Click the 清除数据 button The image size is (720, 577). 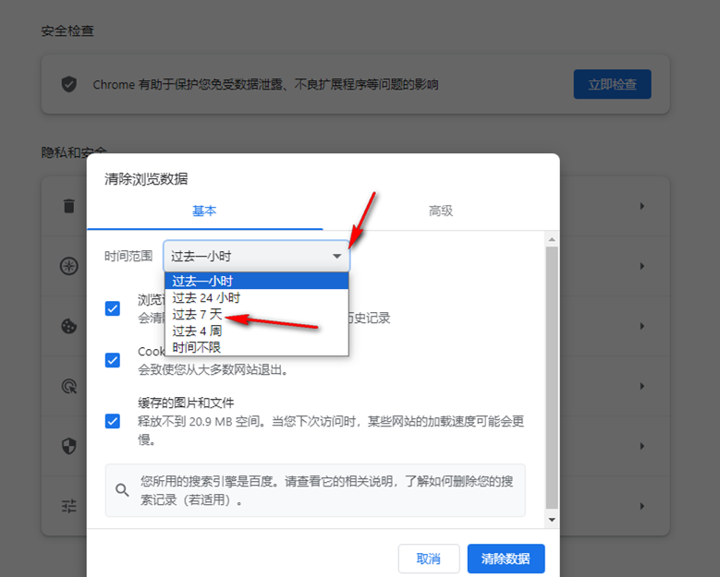pos(506,559)
